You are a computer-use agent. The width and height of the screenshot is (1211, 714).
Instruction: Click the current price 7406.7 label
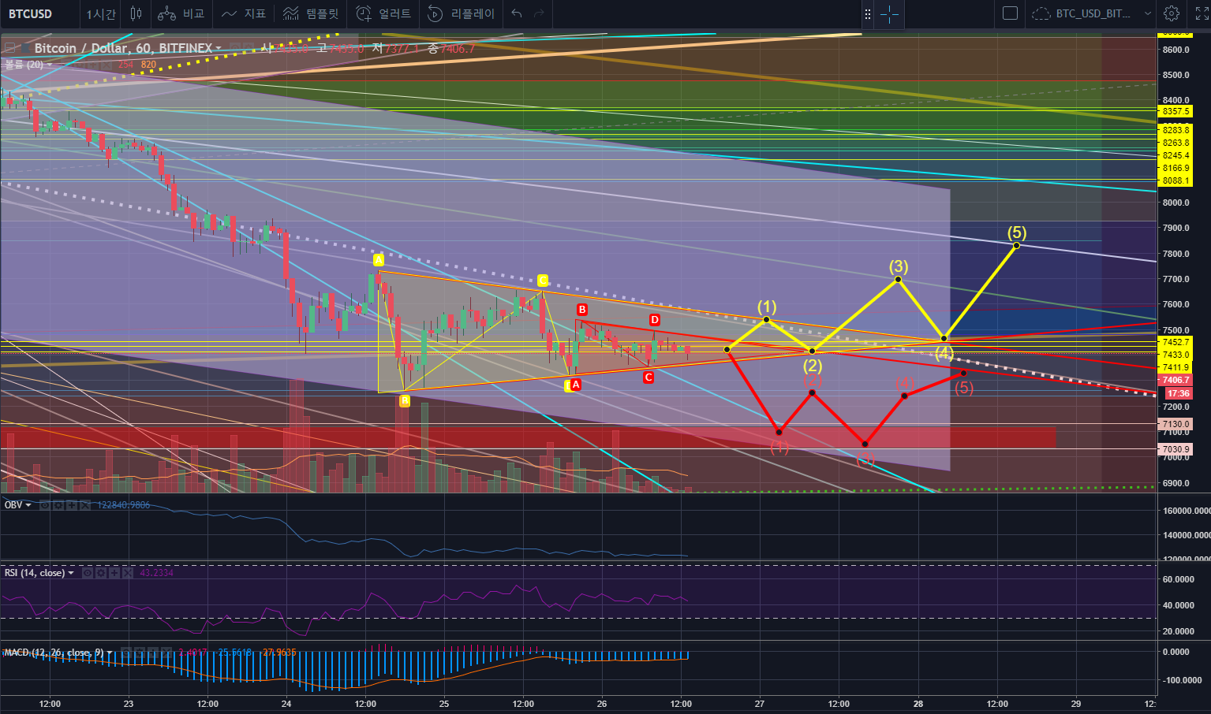pyautogui.click(x=1175, y=380)
